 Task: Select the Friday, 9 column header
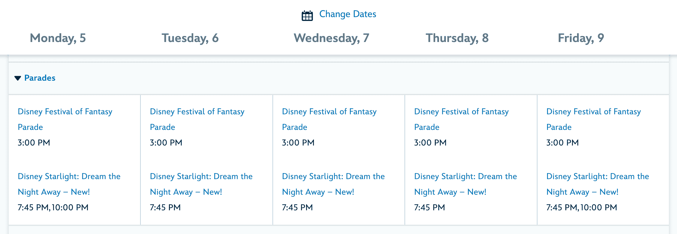pyautogui.click(x=581, y=38)
